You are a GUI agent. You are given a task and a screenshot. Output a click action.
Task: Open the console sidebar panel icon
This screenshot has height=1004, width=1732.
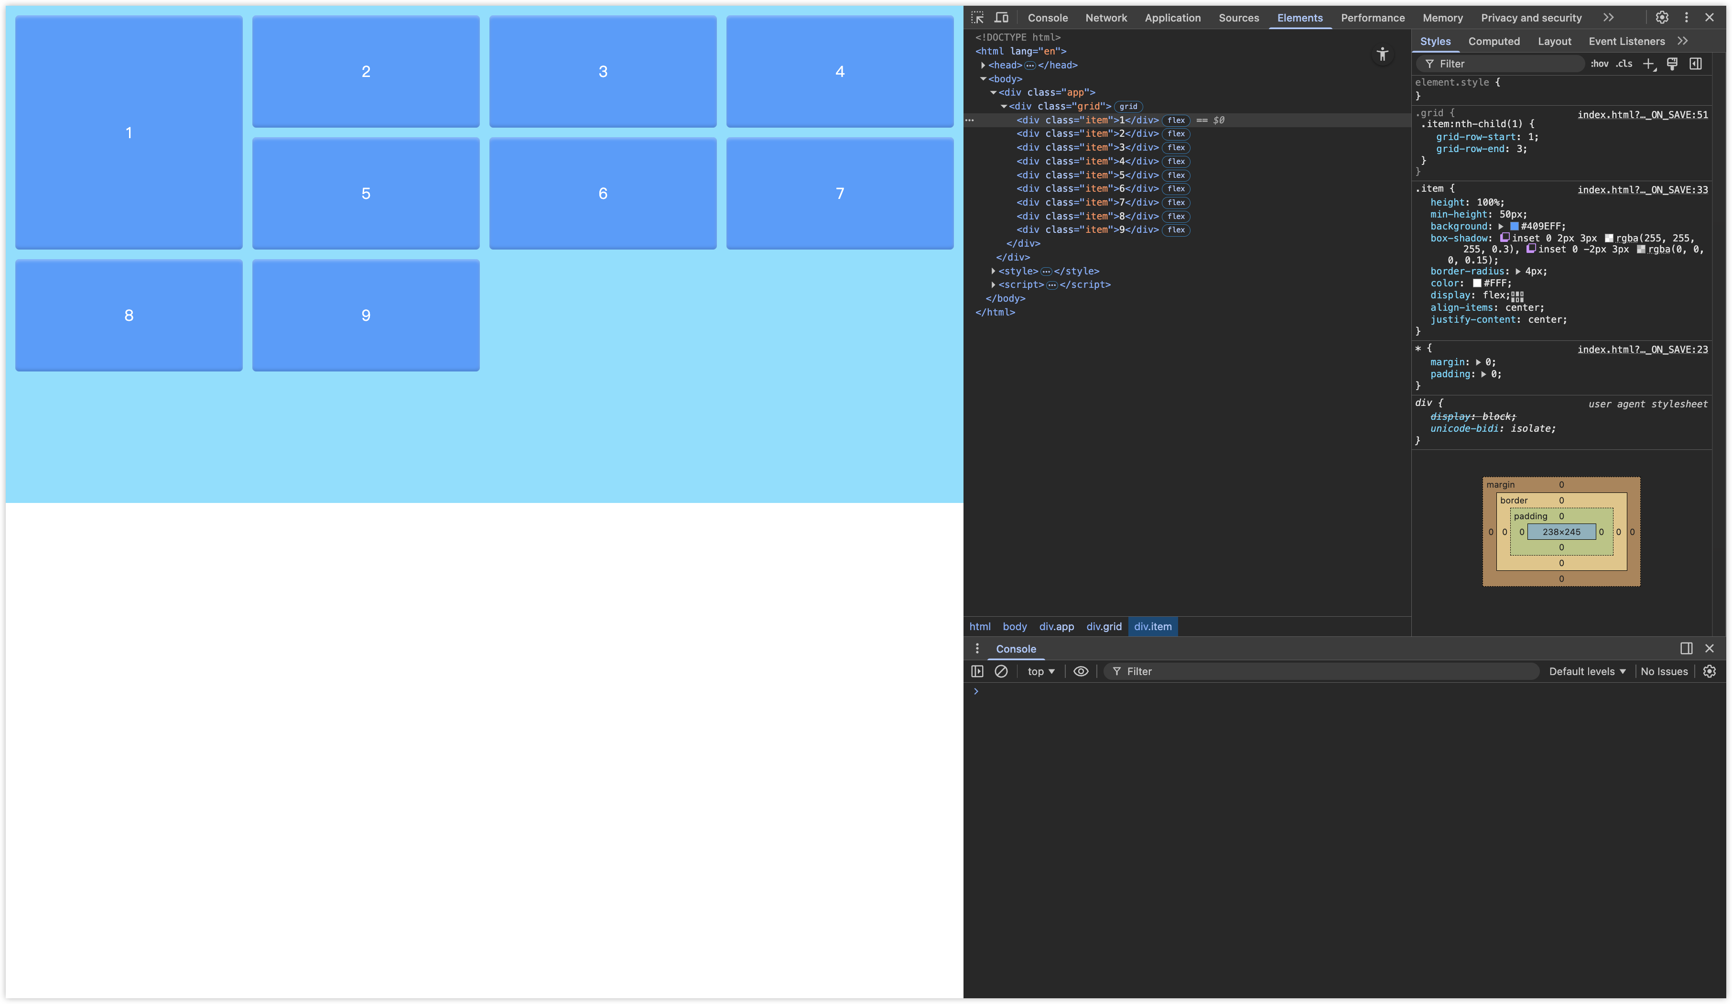point(977,671)
